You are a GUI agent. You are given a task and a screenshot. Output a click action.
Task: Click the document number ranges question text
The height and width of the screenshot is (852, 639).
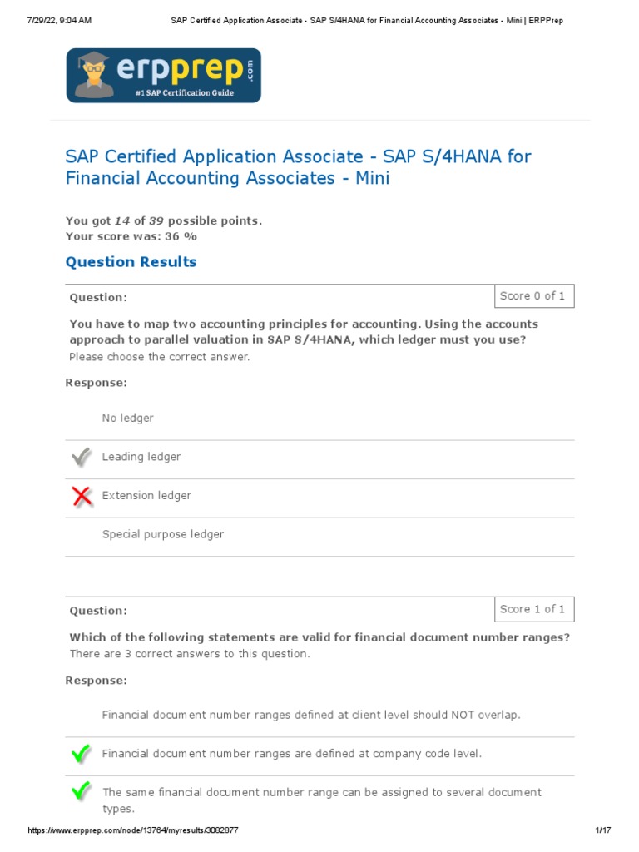point(319,637)
